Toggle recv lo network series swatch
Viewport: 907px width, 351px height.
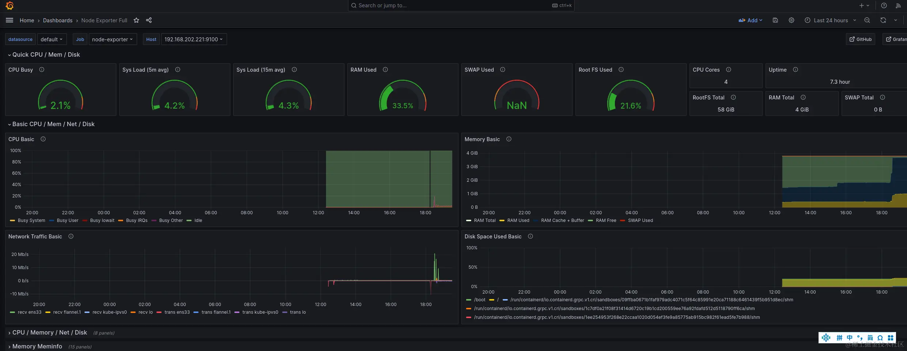click(133, 312)
